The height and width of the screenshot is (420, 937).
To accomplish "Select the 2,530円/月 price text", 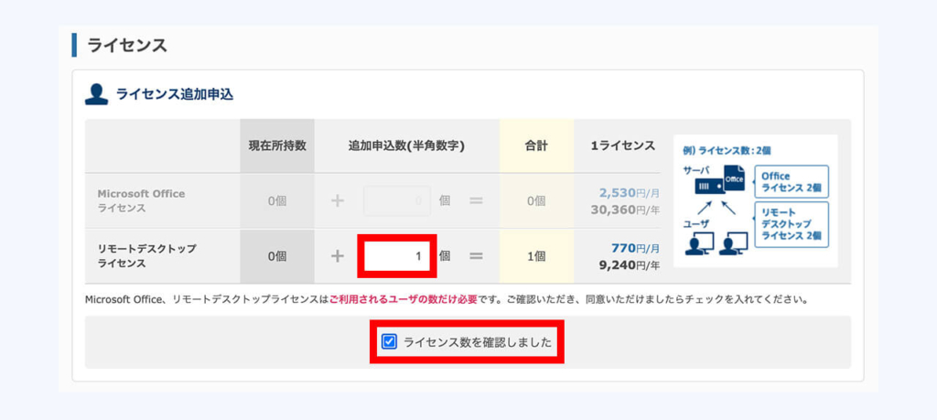I will coord(630,193).
